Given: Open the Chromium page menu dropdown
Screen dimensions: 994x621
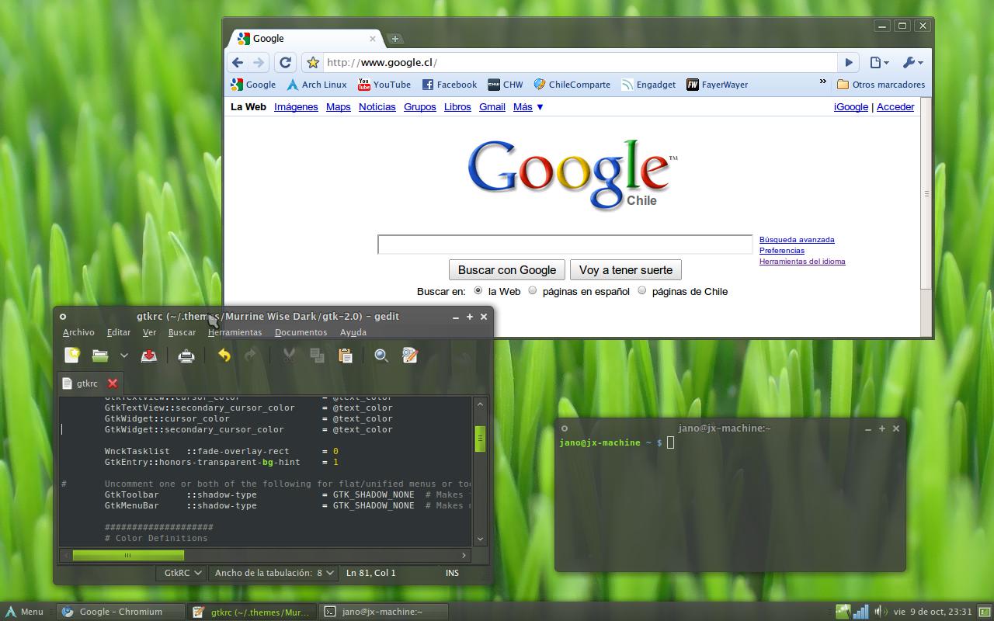Looking at the screenshot, I should tap(879, 62).
